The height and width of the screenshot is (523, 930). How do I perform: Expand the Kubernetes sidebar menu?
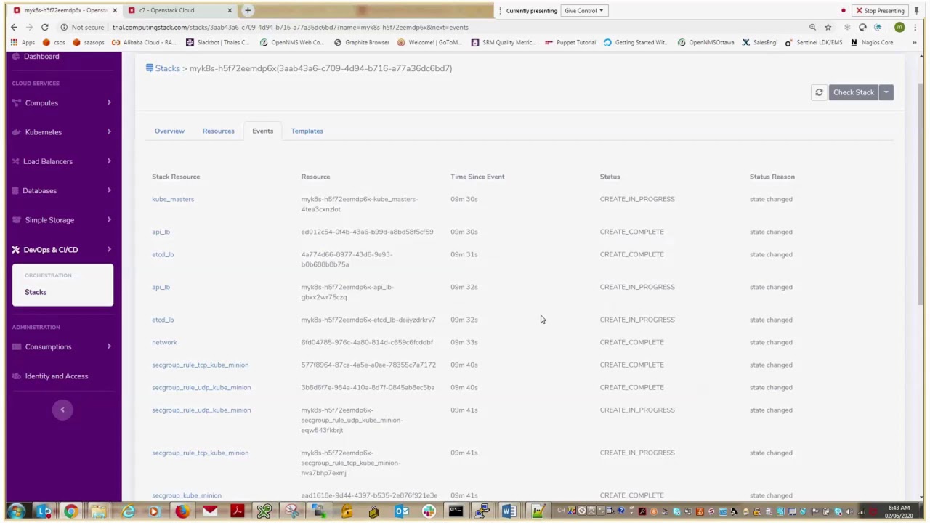62,132
